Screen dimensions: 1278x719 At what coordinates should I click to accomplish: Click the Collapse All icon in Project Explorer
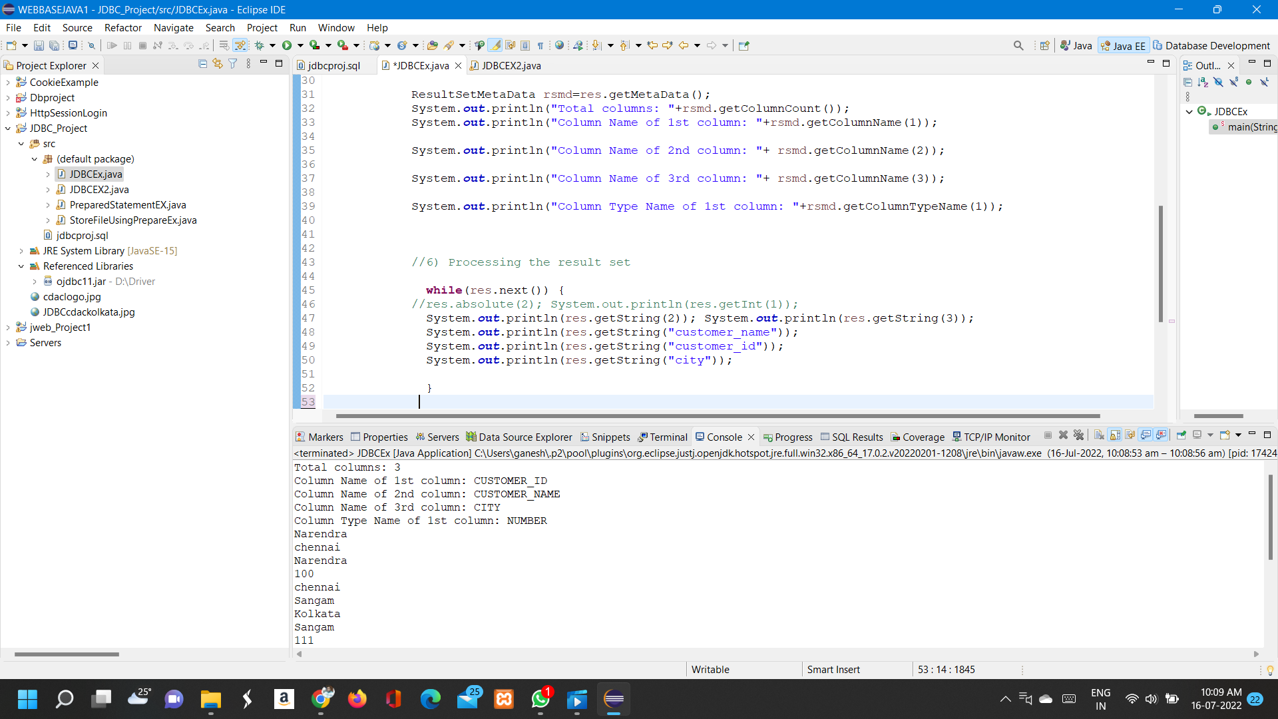tap(202, 63)
